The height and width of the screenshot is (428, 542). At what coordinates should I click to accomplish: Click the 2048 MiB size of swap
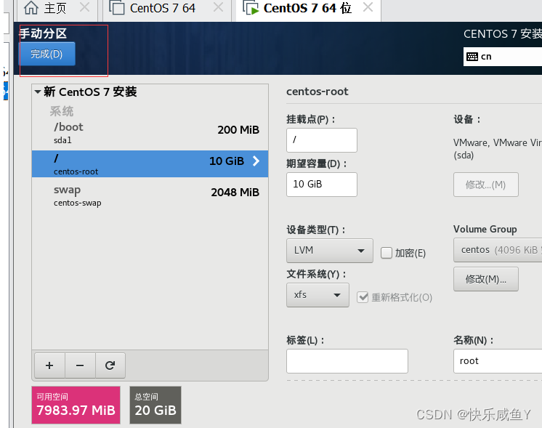click(235, 193)
